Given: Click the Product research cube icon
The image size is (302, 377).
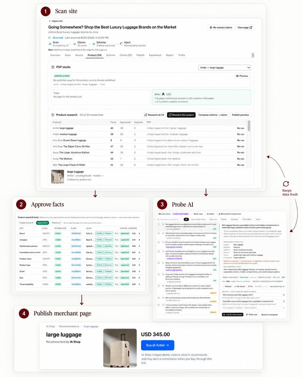Looking at the screenshot, I should (53, 115).
